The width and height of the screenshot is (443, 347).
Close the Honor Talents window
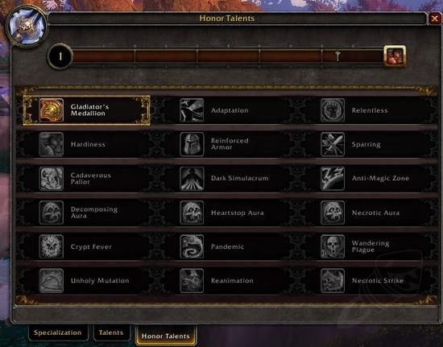[x=434, y=19]
